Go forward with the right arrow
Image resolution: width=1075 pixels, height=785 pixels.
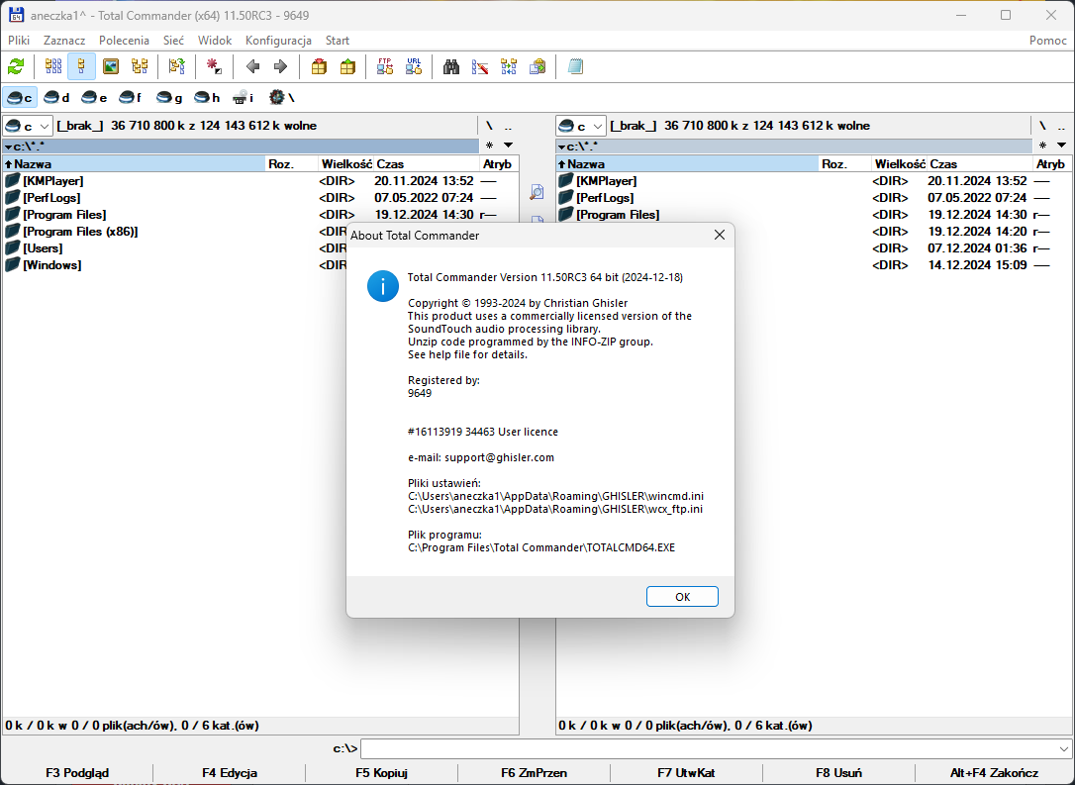[280, 66]
